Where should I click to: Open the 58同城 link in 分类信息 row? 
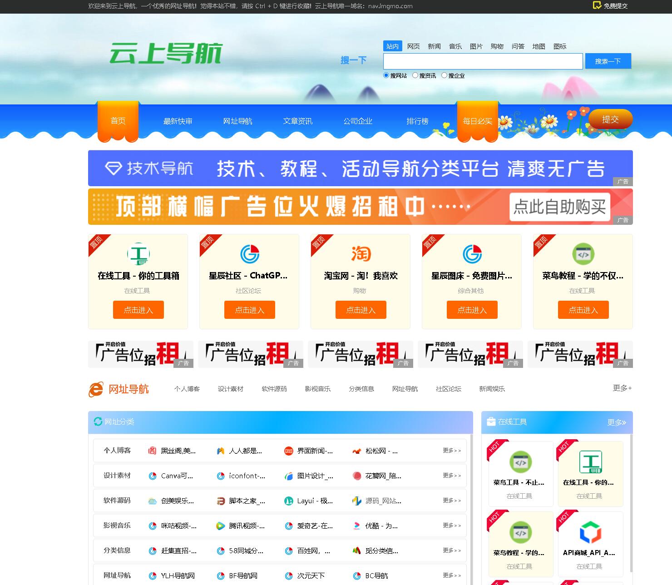(x=246, y=550)
